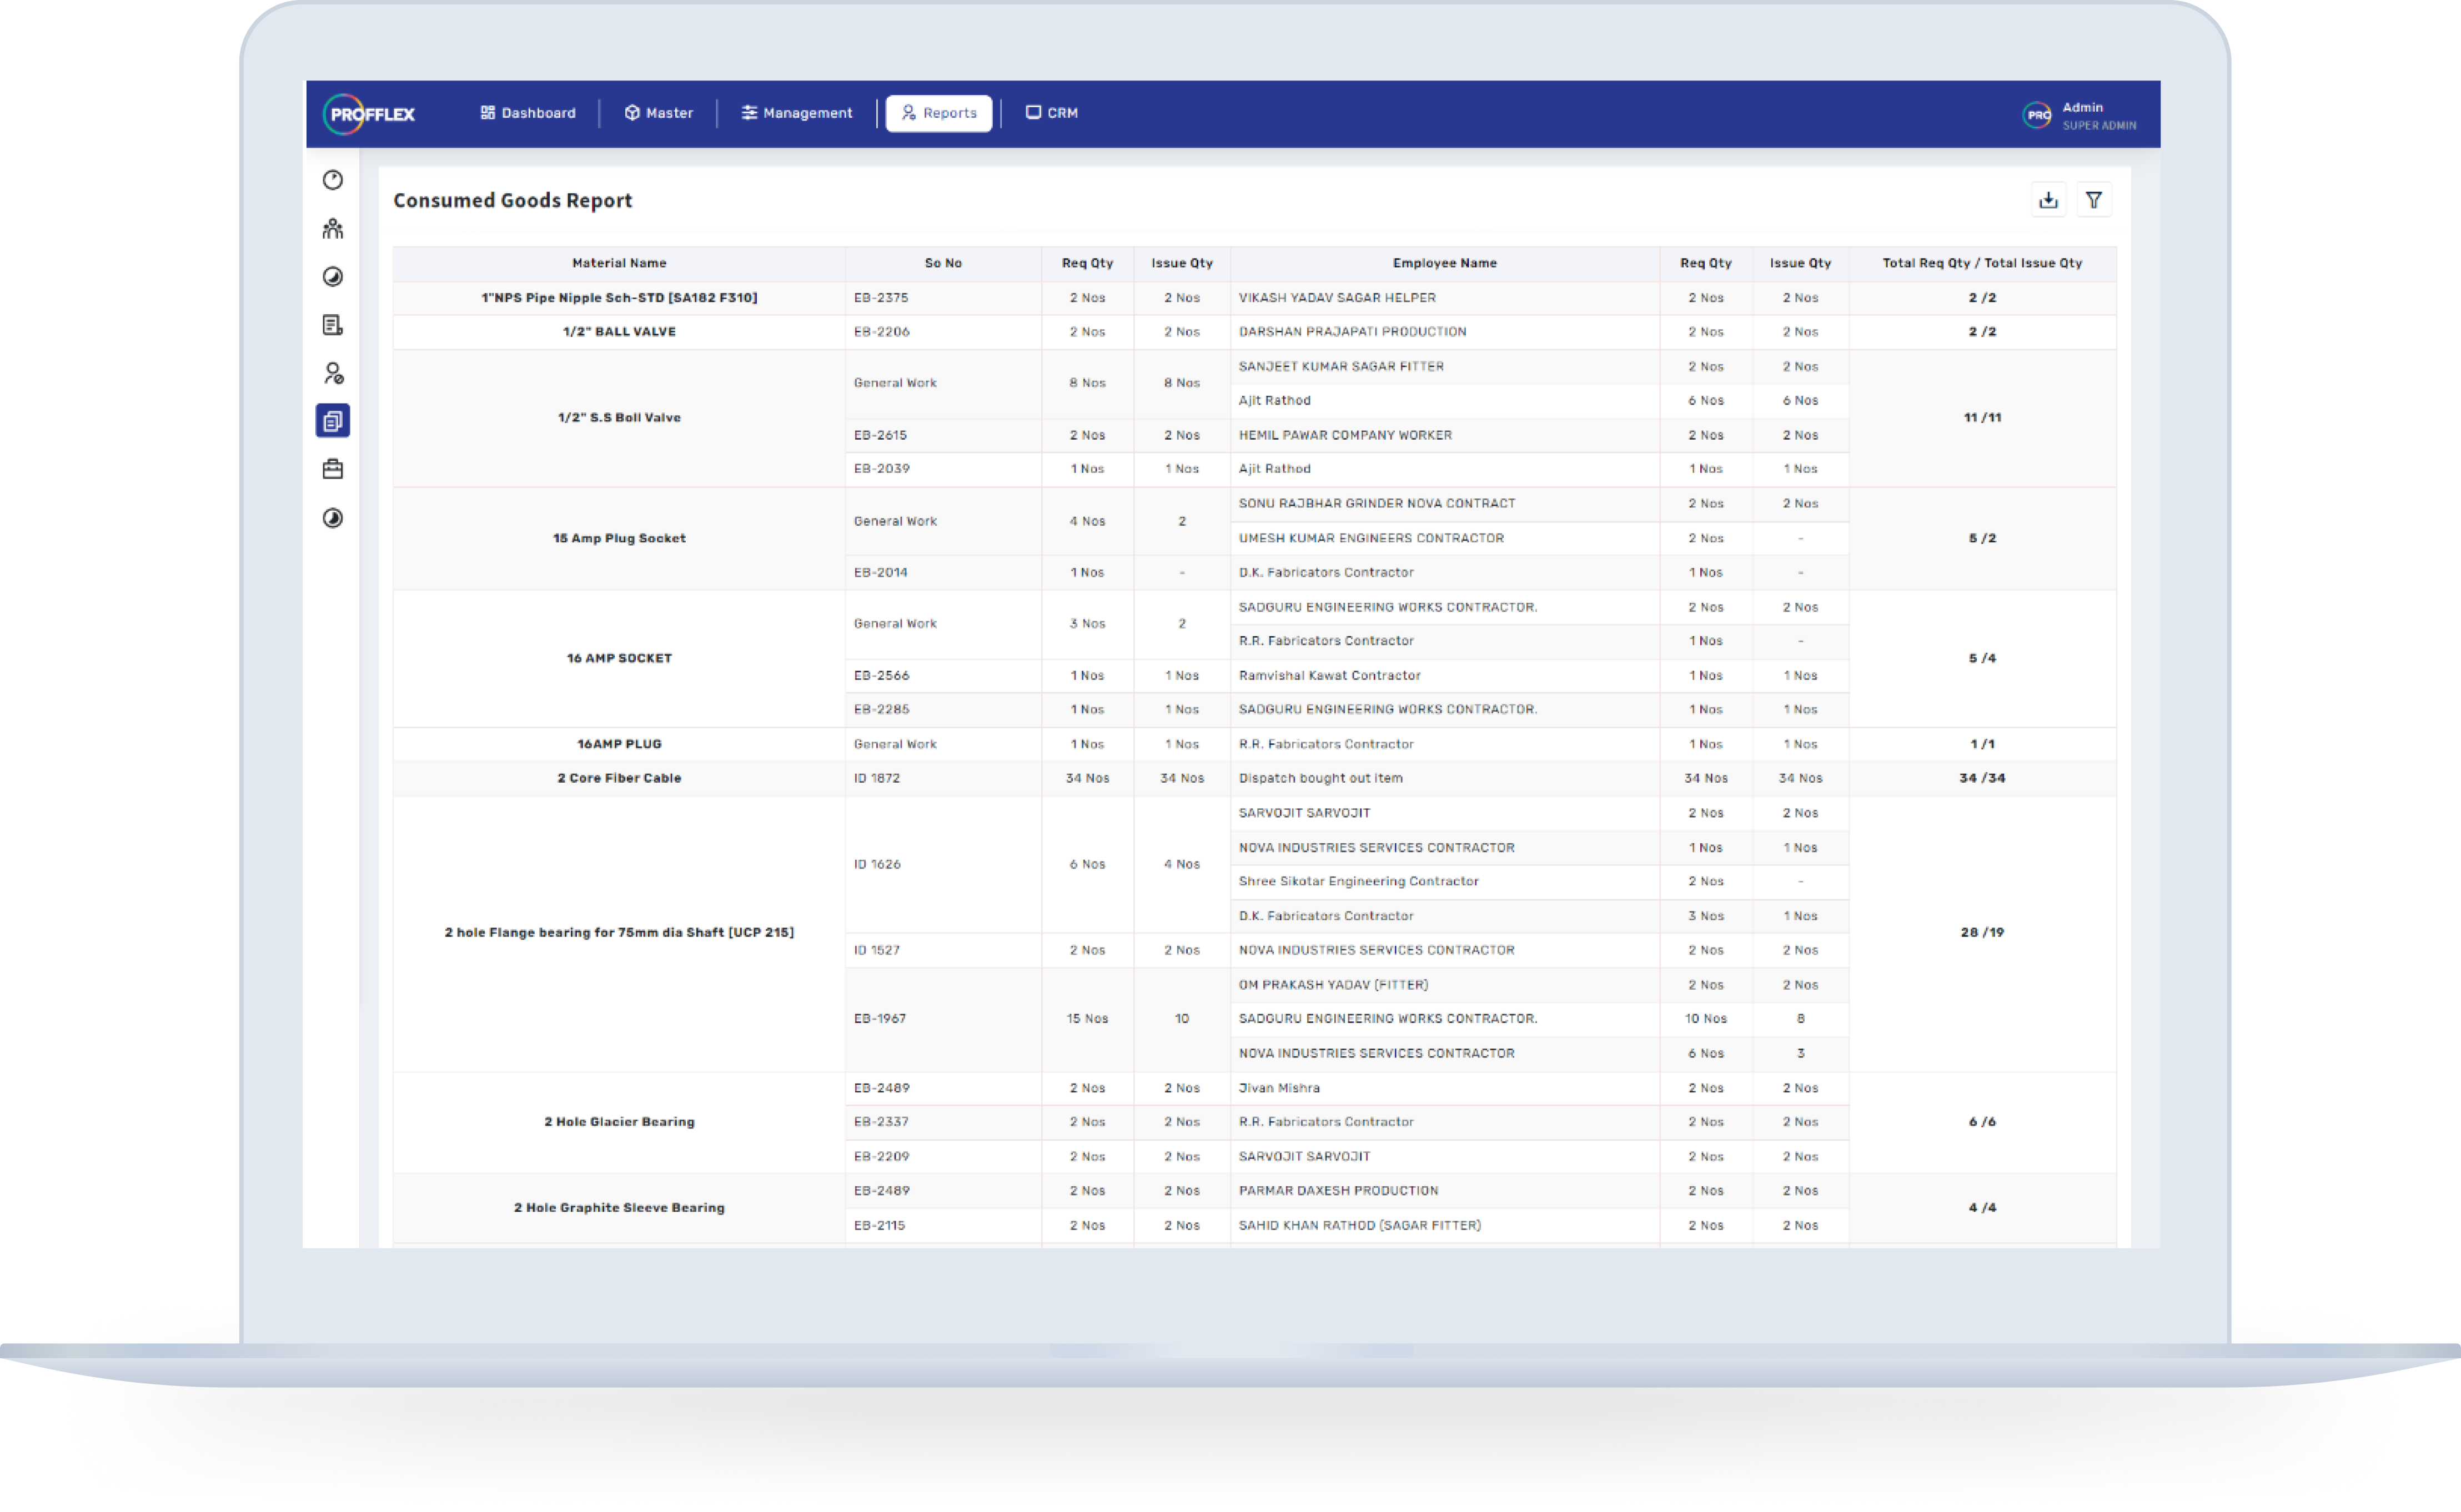The width and height of the screenshot is (2461, 1512).
Task: Click the Material Name column header
Action: (x=618, y=263)
